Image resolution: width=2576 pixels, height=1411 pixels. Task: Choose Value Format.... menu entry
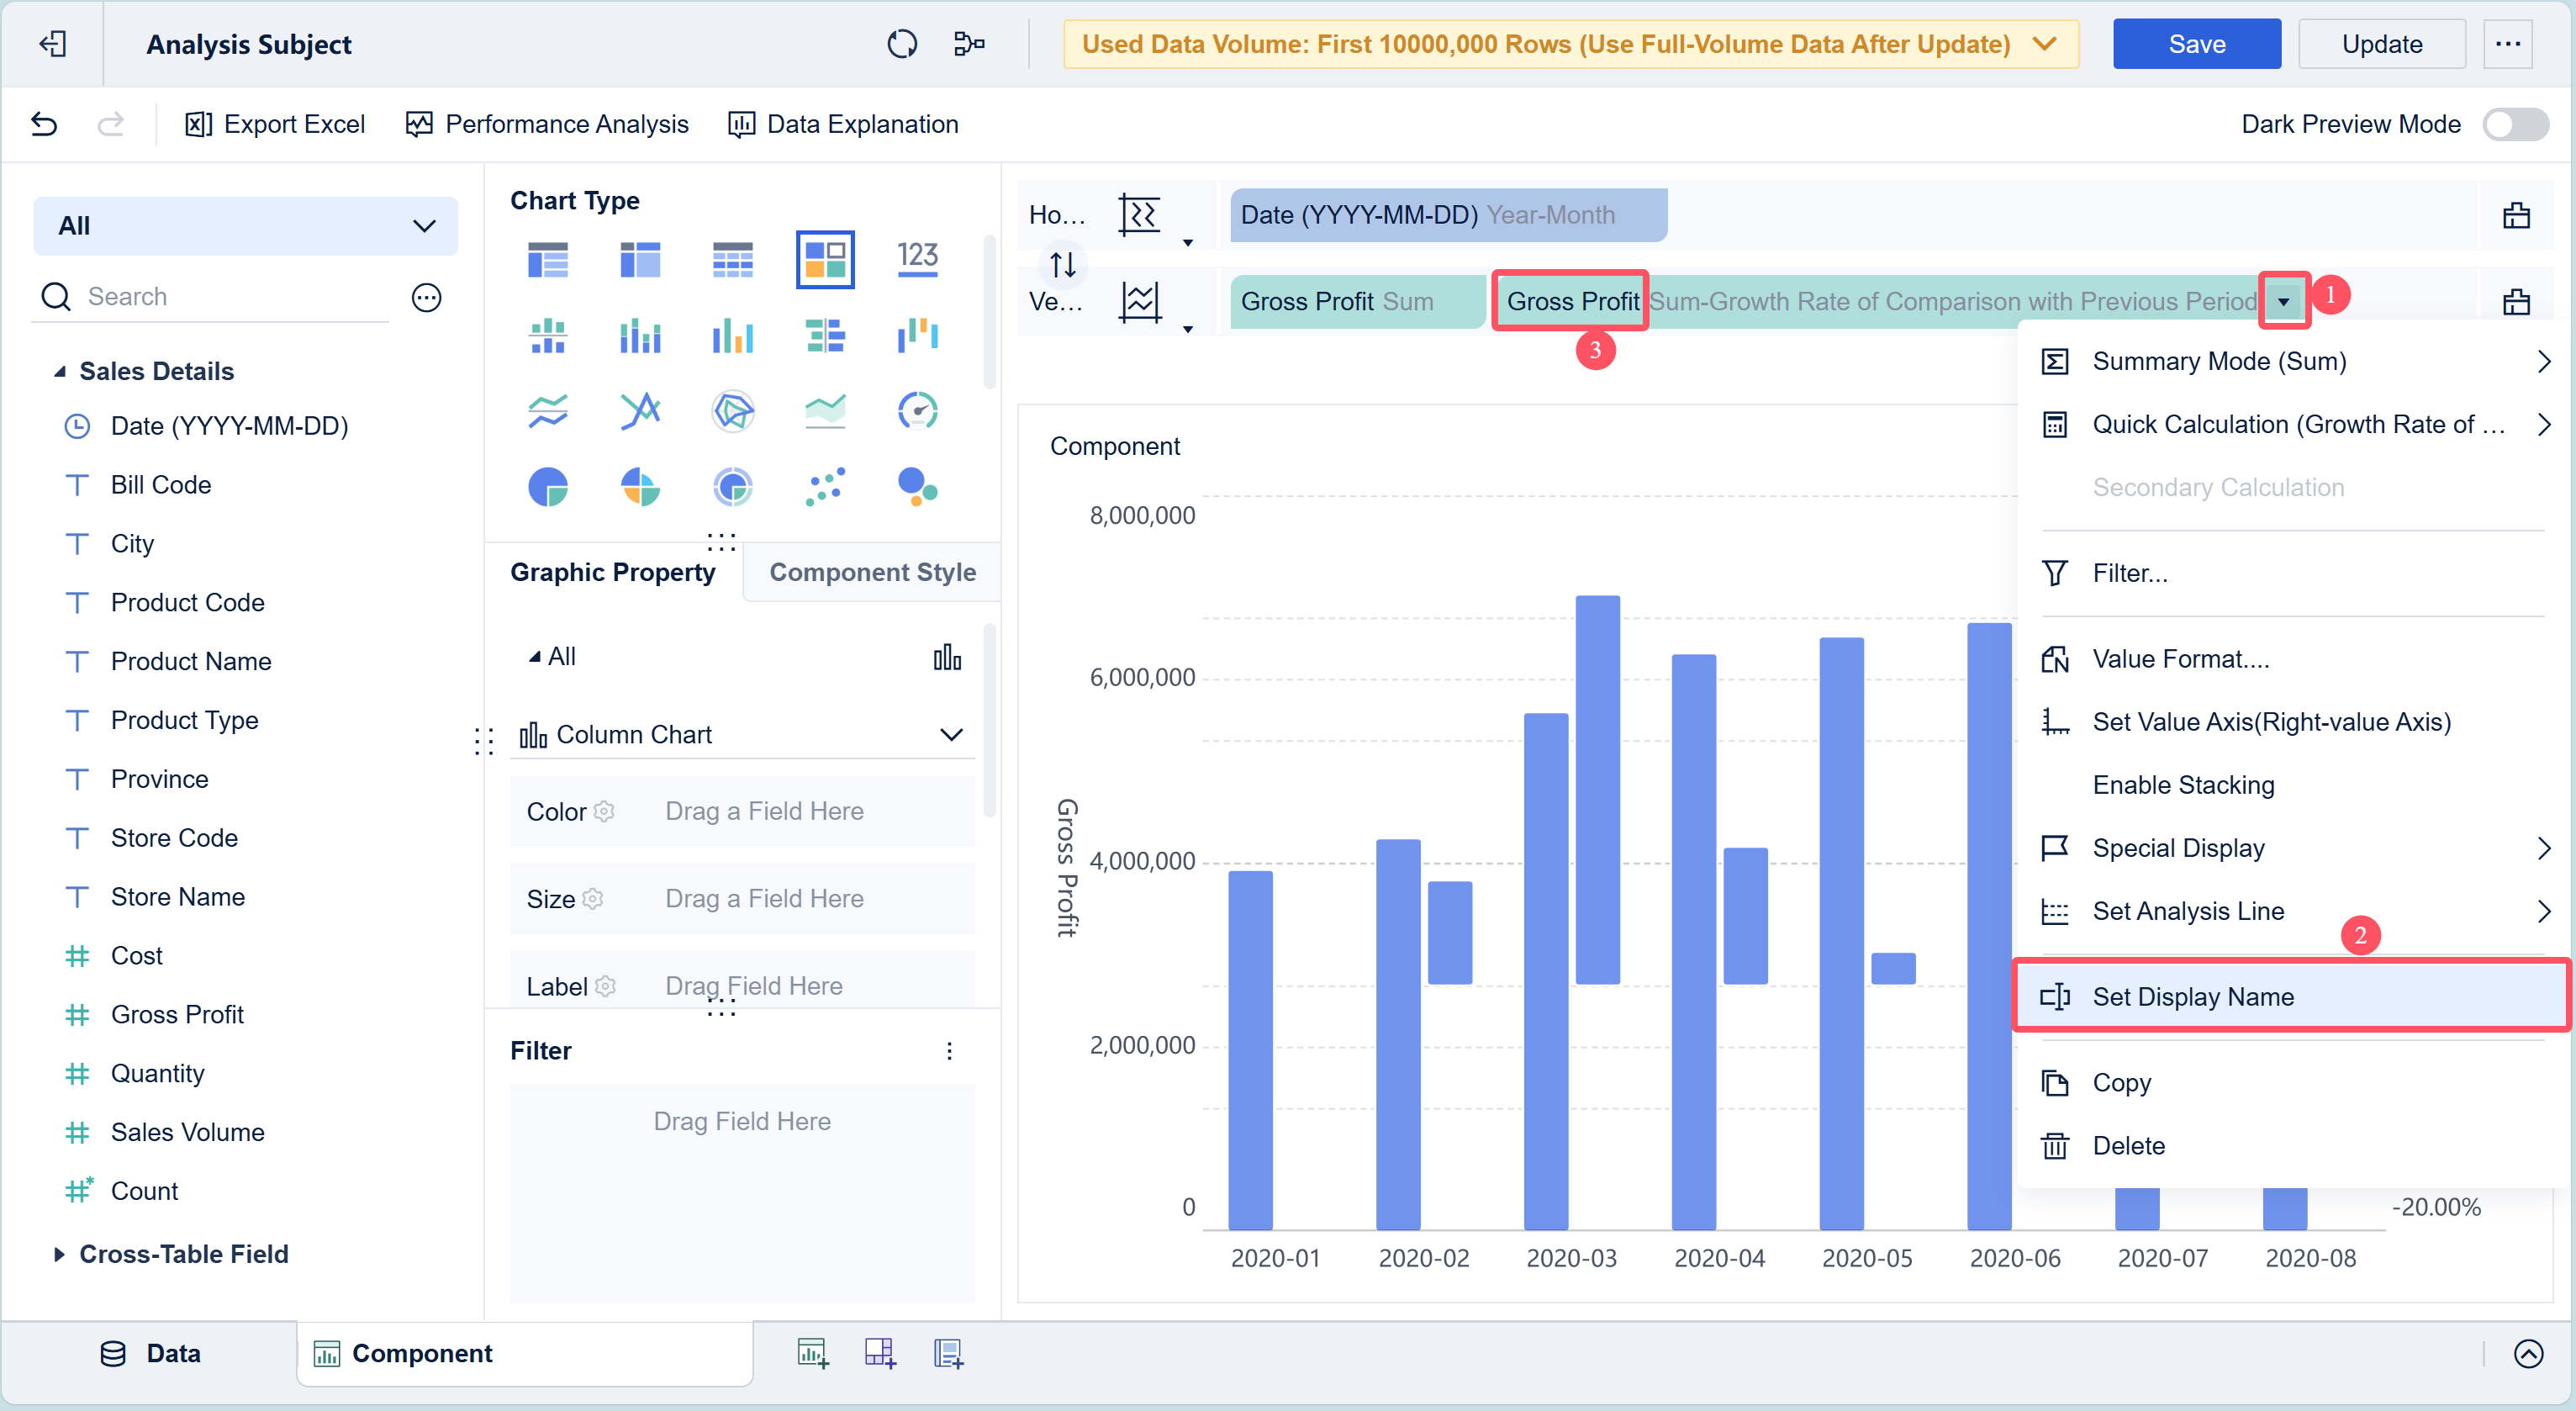pyautogui.click(x=2293, y=659)
